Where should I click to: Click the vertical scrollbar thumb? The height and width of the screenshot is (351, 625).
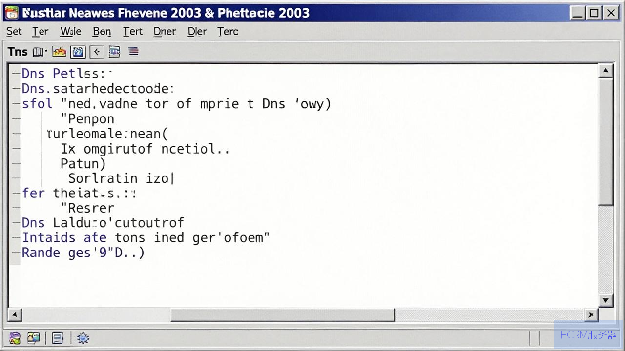coord(605,141)
